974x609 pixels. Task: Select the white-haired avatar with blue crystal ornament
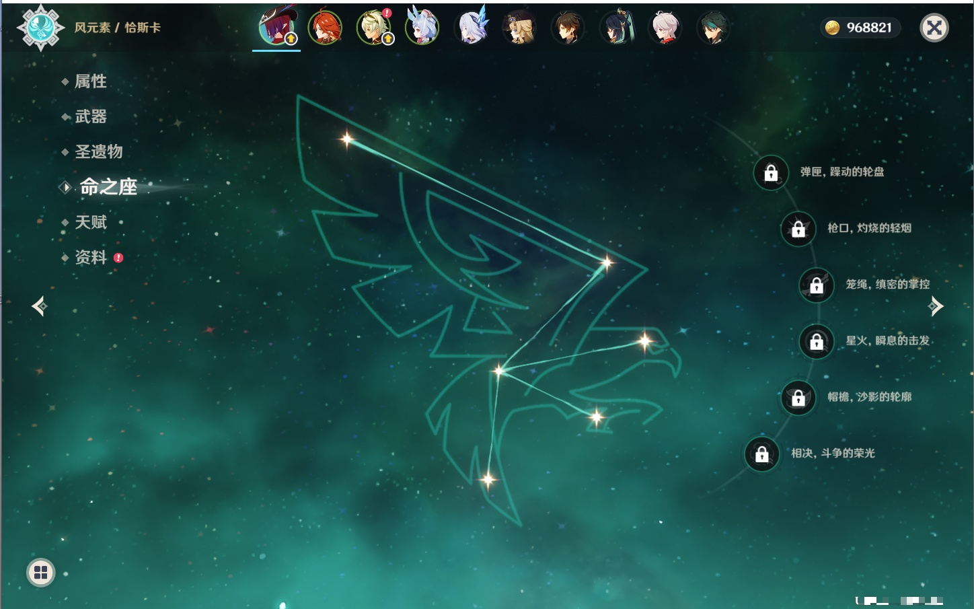471,28
